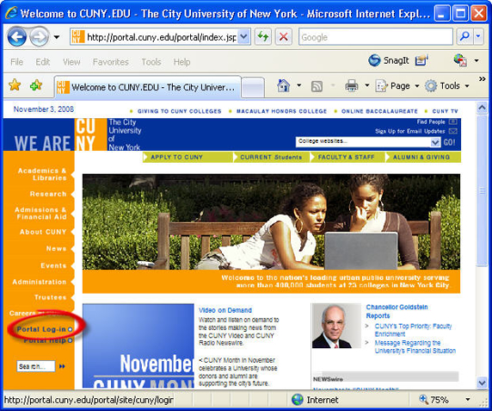This screenshot has width=492, height=411.
Task: Open the About CUNY sidebar item
Action: pyautogui.click(x=43, y=232)
